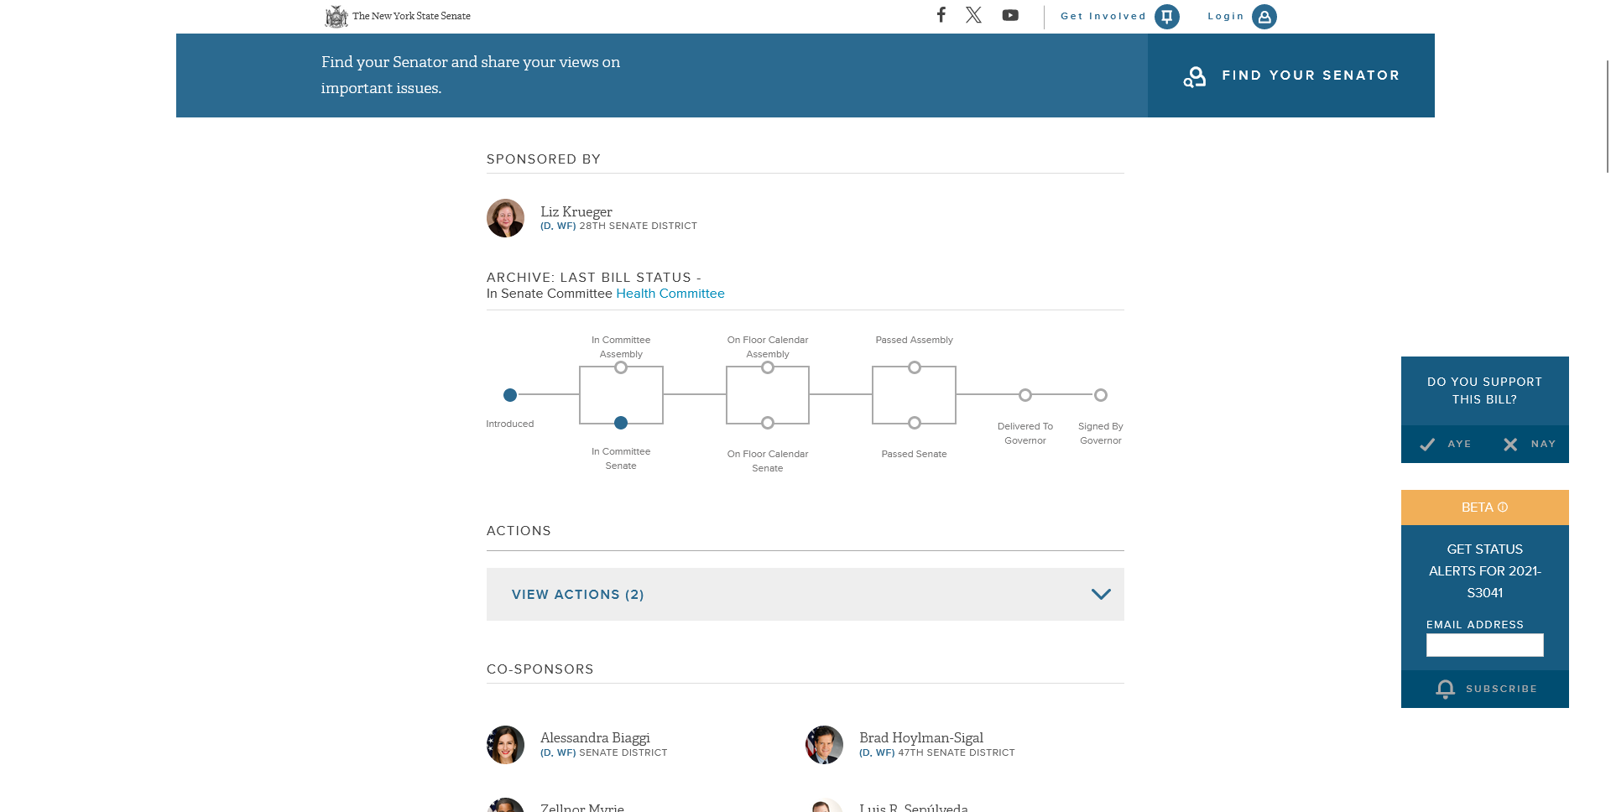
Task: Click the page vertical scrollbar
Action: point(1608,116)
